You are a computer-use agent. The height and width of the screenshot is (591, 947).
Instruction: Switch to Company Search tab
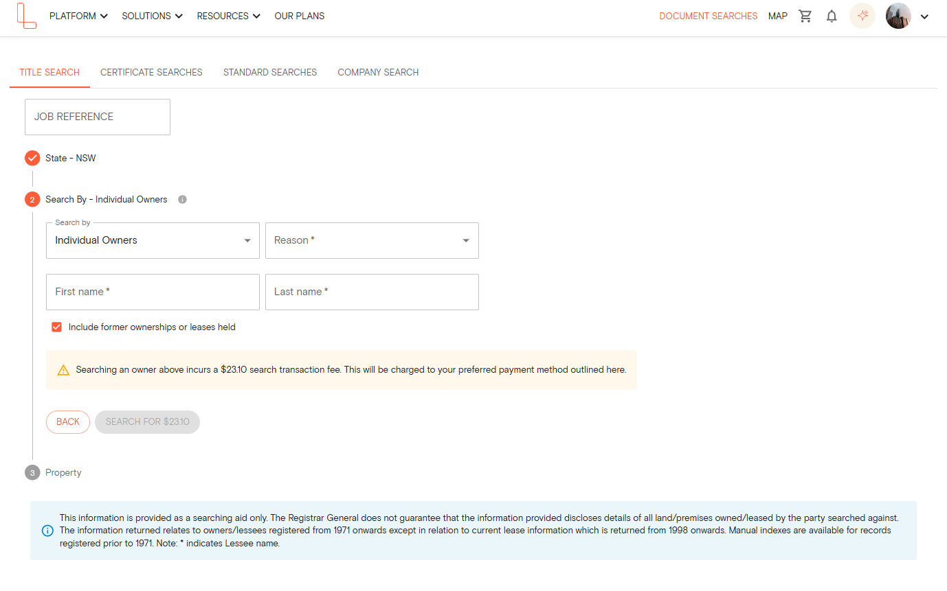click(378, 72)
